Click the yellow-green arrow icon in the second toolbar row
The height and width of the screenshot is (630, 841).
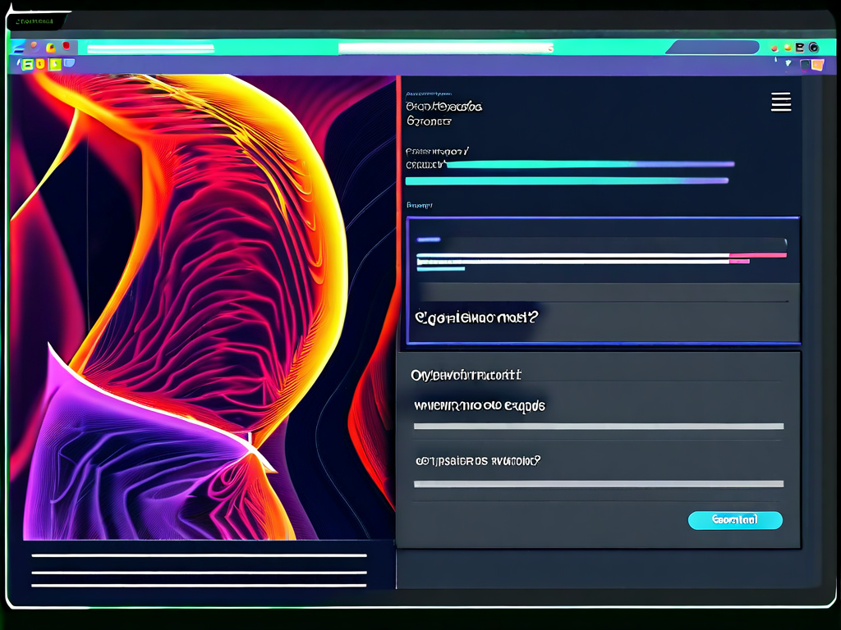point(55,65)
